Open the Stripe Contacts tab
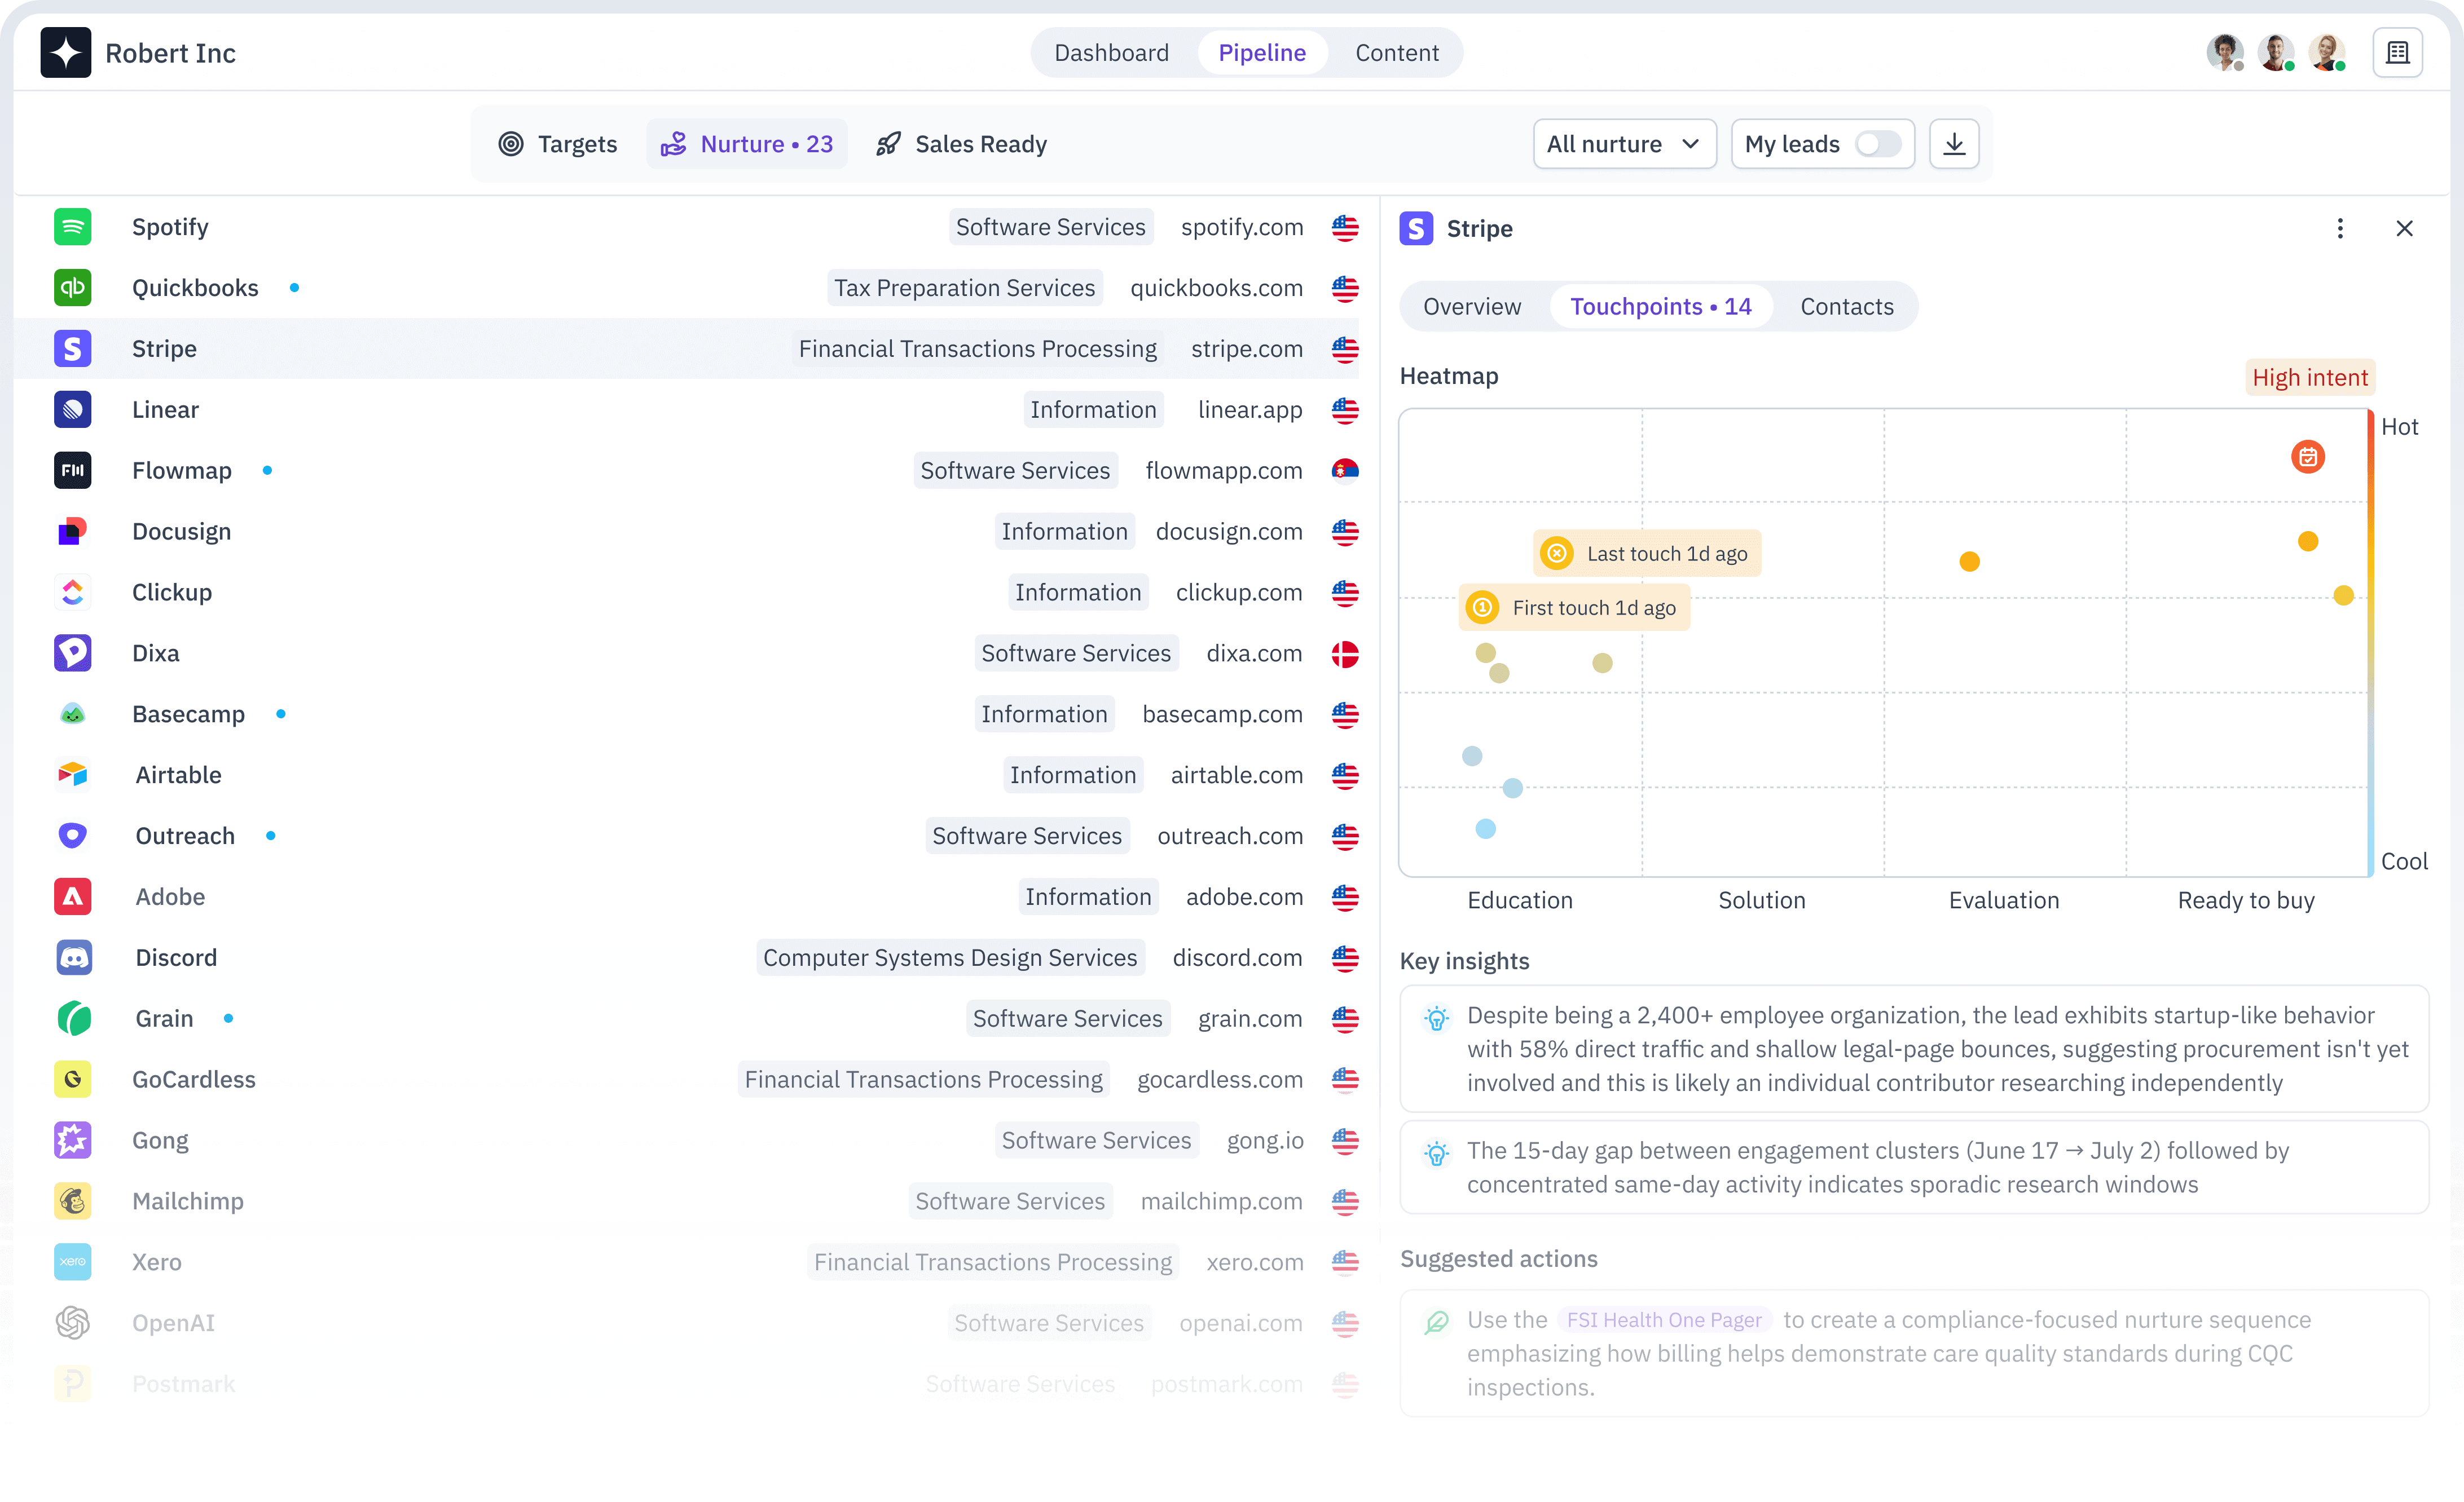Viewport: 2464px width, 1502px height. 1847,307
